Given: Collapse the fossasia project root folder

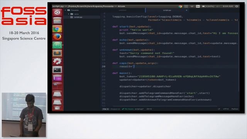Looking at the screenshot, I should [x=65, y=10].
